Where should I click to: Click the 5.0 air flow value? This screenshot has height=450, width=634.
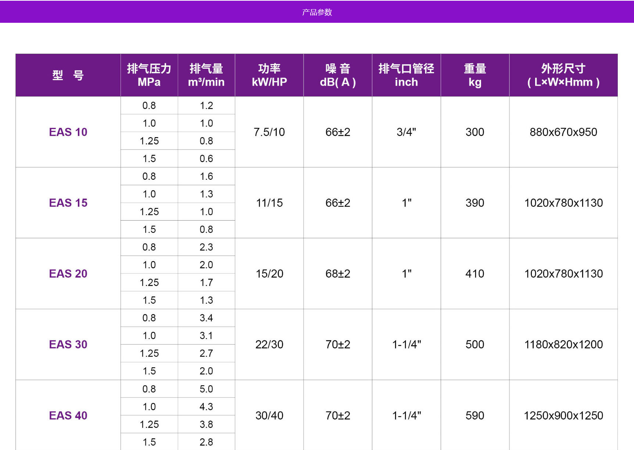206,389
